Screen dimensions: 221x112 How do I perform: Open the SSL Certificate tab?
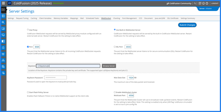coord(173,18)
